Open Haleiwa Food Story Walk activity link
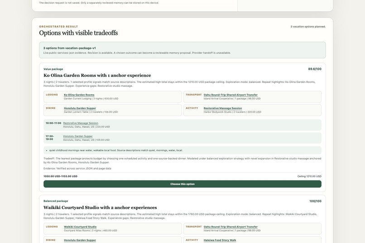 point(220,240)
